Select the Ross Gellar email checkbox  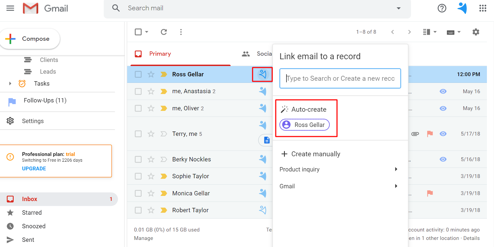[138, 74]
